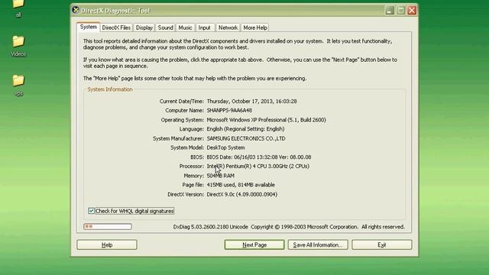Minimize the DirectX Diagnostic Tool window

click(x=390, y=10)
